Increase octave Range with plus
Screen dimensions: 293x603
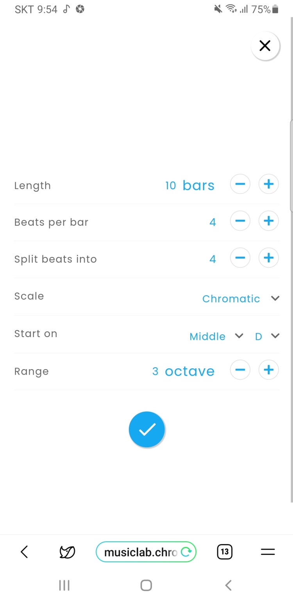(269, 370)
